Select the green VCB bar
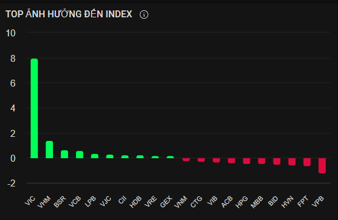 point(79,155)
